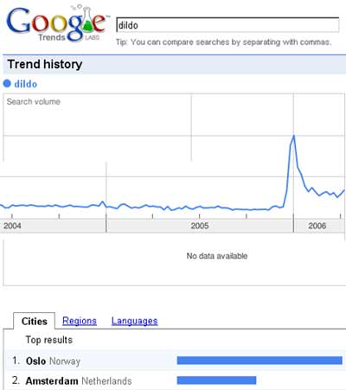Click the Amsterdam result blue bar
The image size is (346, 390).
(x=216, y=380)
